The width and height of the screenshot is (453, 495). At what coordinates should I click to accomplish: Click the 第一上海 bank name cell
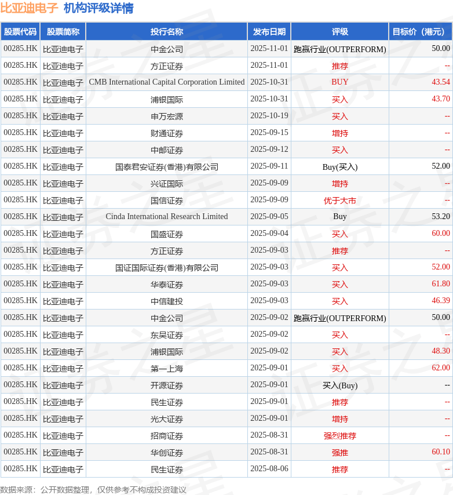click(x=167, y=369)
